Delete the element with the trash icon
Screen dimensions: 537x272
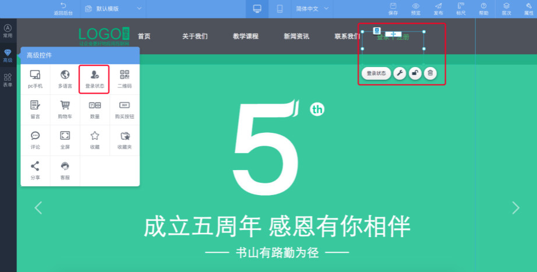point(430,73)
